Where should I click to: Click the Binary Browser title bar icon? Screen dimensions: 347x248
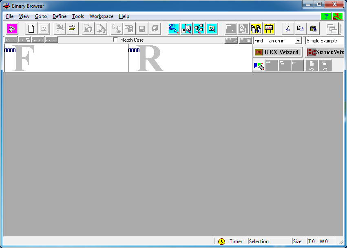[6, 6]
